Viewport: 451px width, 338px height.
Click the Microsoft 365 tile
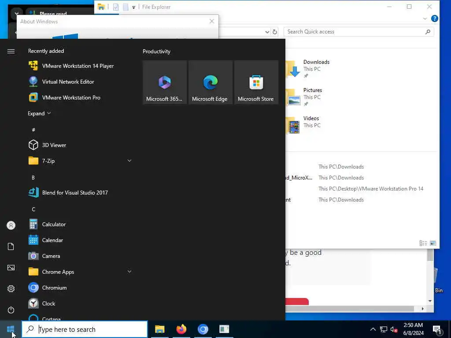pos(165,82)
